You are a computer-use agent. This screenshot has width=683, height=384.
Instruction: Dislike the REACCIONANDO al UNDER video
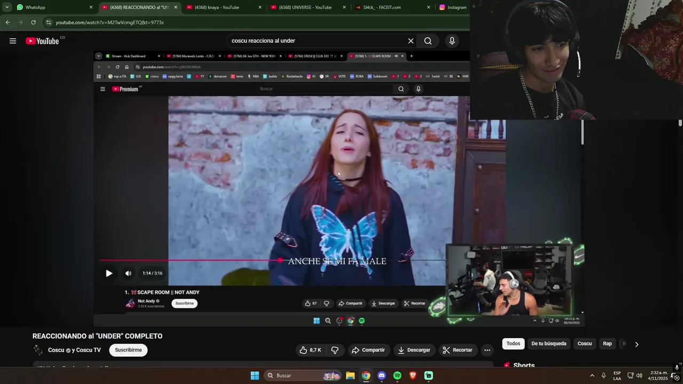click(335, 350)
